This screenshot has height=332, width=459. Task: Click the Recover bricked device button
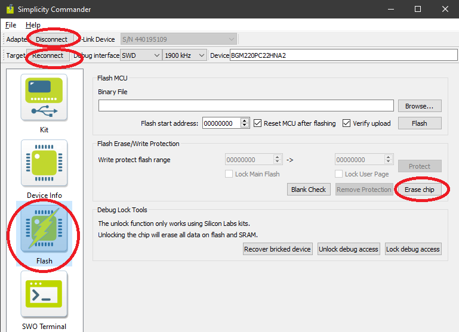[x=278, y=249]
